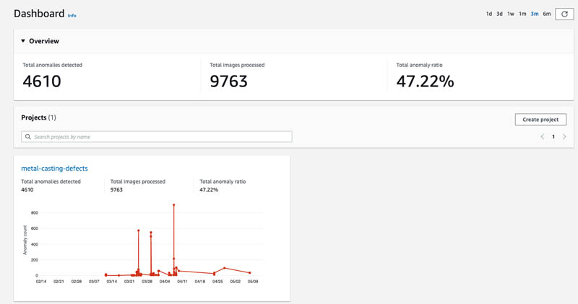Viewport: 578px width, 304px height.
Task: Click the Overview total images value 9763
Action: pyautogui.click(x=228, y=81)
